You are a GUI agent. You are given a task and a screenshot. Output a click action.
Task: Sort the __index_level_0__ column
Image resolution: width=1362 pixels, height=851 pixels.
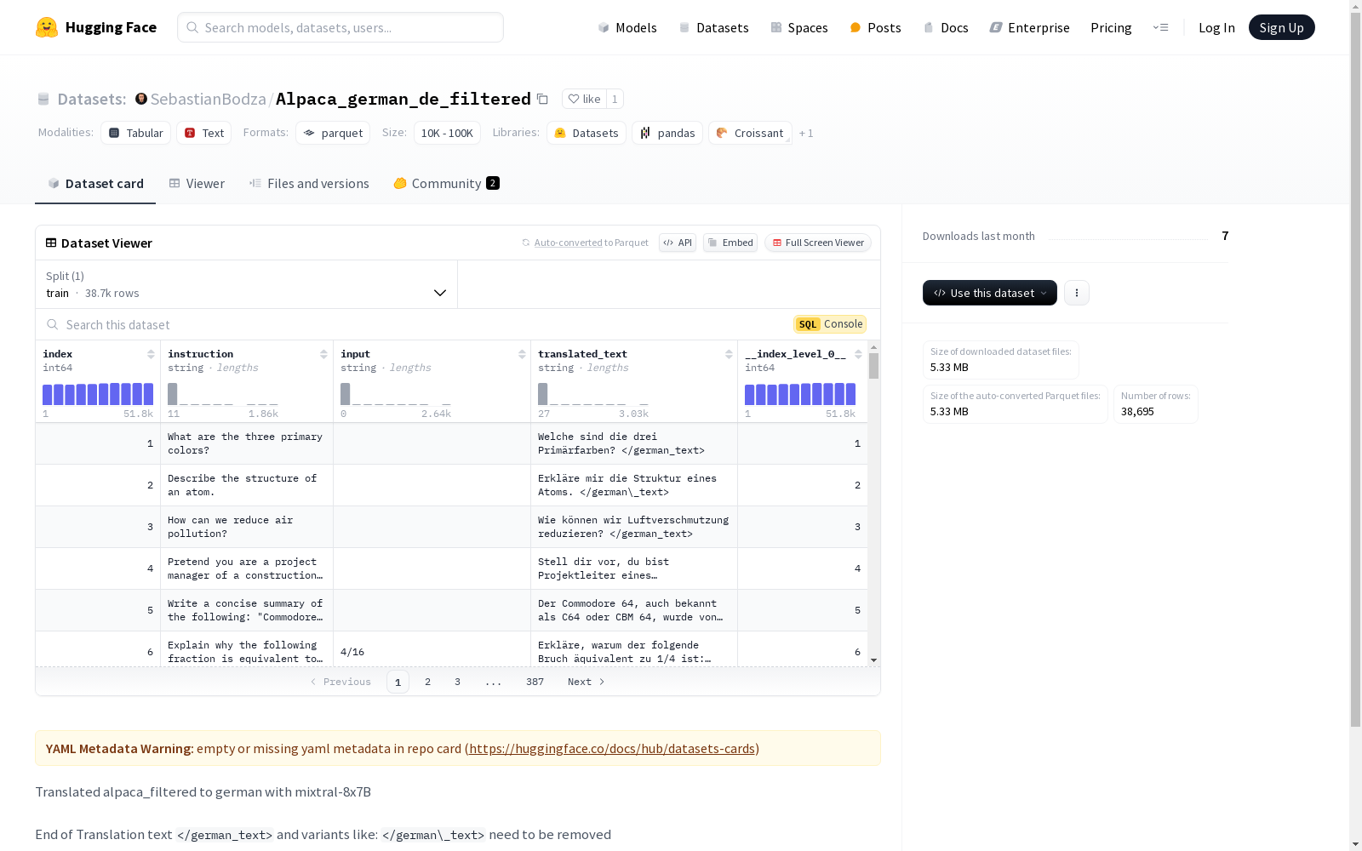point(858,354)
